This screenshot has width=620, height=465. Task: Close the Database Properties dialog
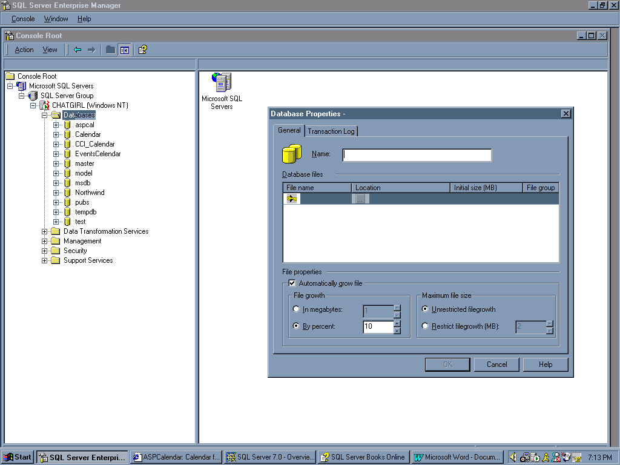(566, 114)
